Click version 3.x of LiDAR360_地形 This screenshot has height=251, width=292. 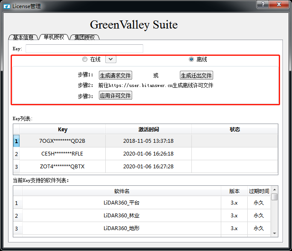(x=234, y=228)
